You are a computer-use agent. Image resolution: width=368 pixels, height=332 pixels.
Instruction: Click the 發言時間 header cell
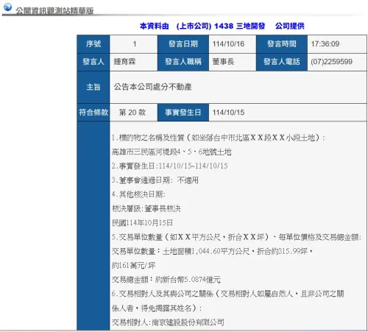click(x=282, y=44)
